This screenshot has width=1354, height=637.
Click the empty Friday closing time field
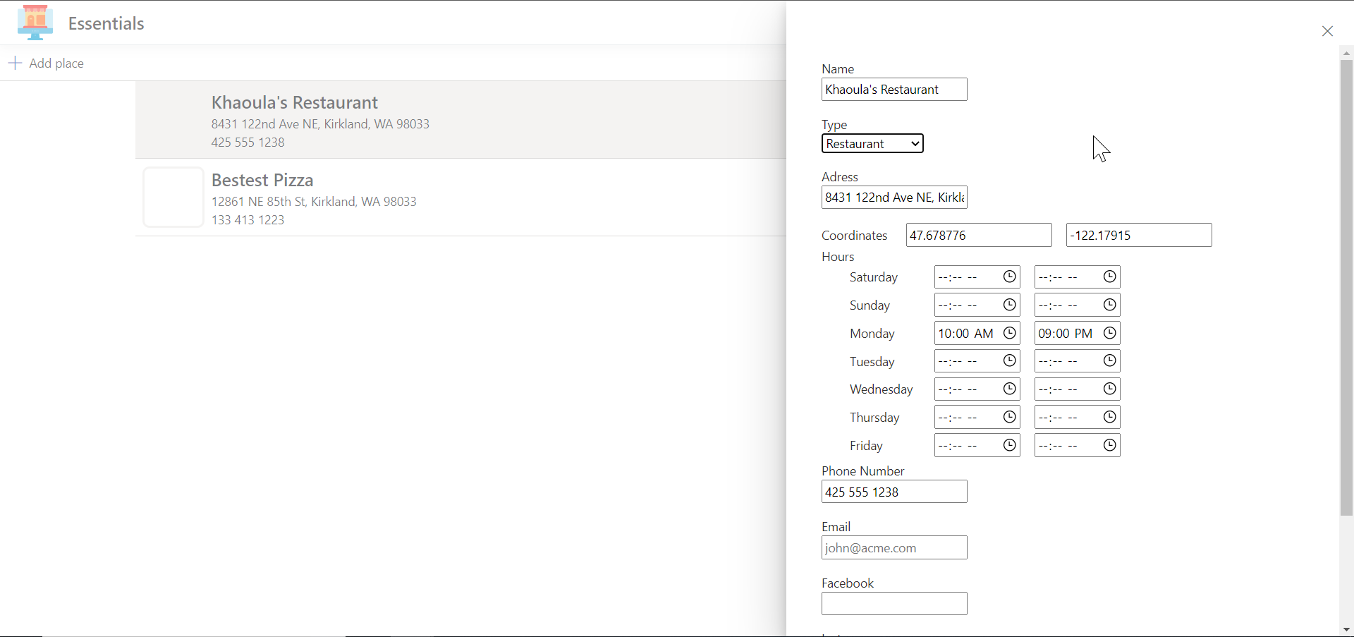point(1078,446)
